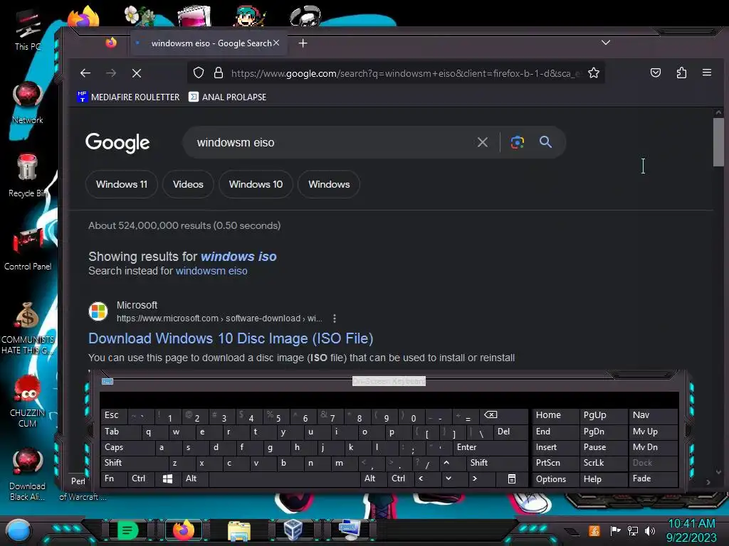The height and width of the screenshot is (546, 729).
Task: Go back to previous page in Firefox
Action: pyautogui.click(x=85, y=73)
